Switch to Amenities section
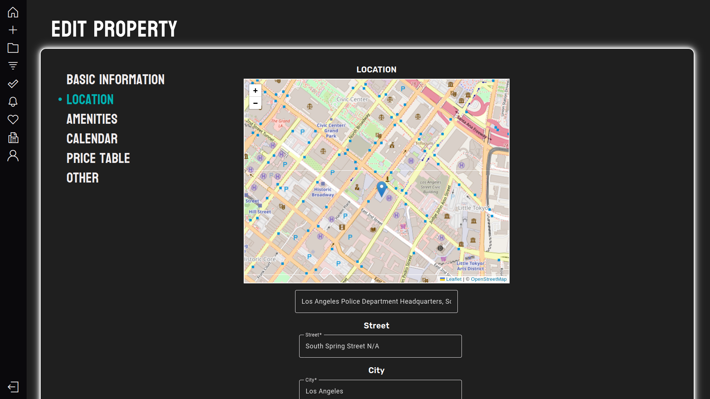 92,119
